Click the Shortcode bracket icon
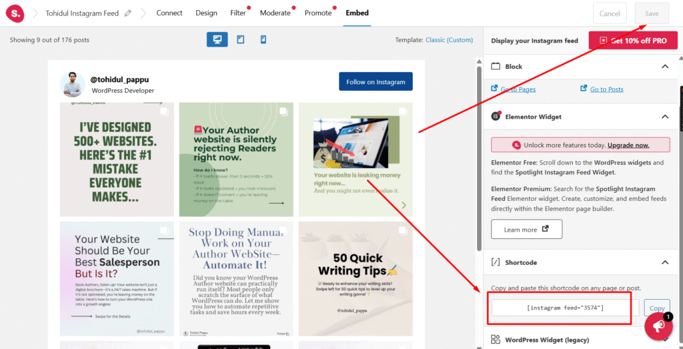This screenshot has width=683, height=349. pos(496,262)
